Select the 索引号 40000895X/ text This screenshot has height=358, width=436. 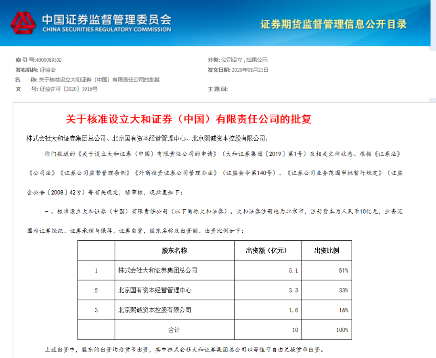click(39, 60)
